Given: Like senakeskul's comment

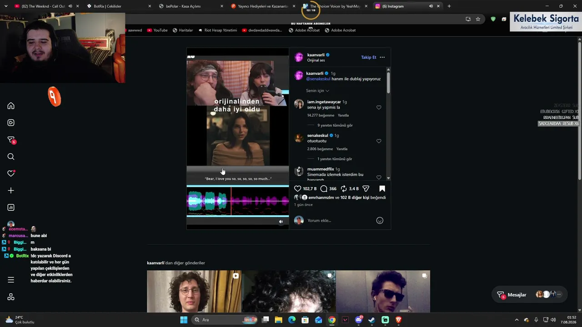Looking at the screenshot, I should [x=379, y=141].
